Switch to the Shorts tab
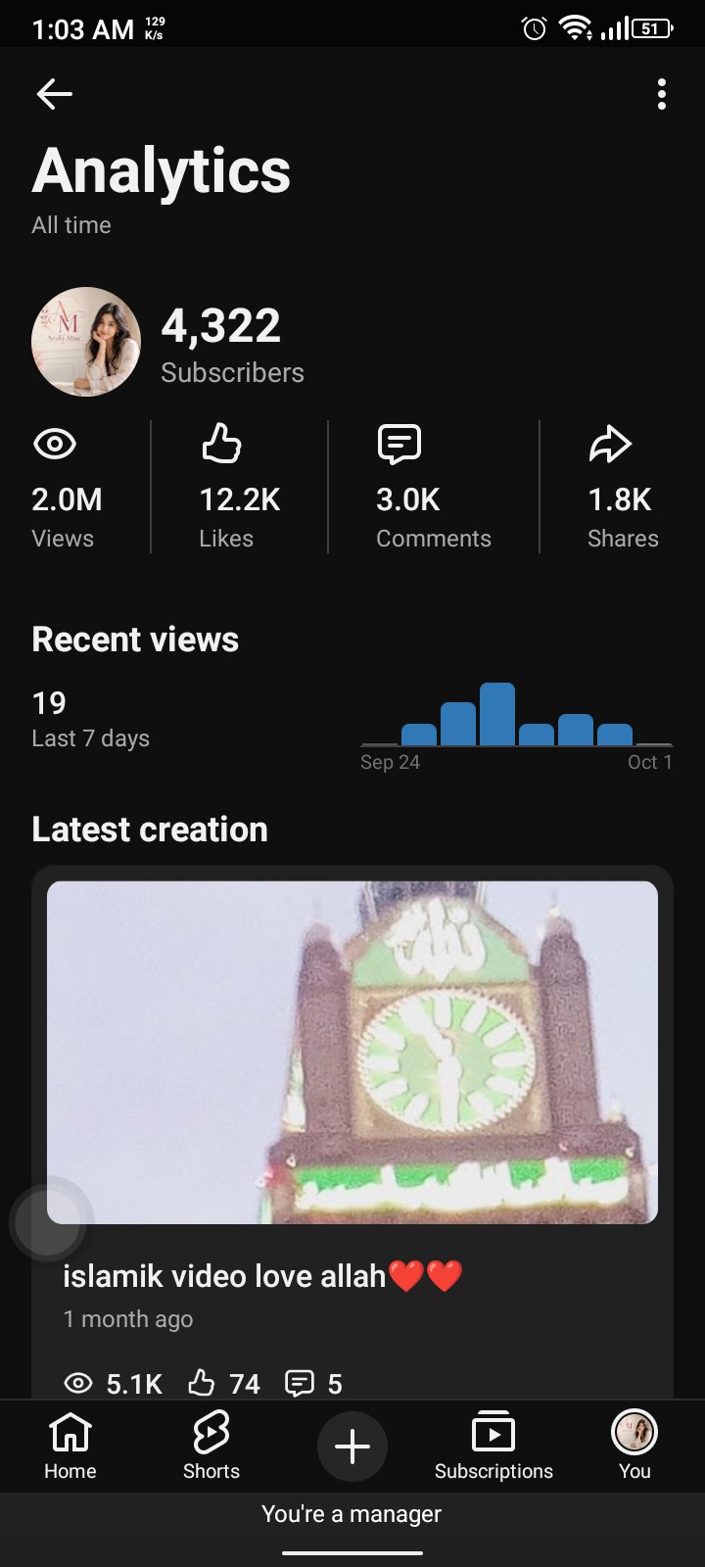 point(211,1446)
